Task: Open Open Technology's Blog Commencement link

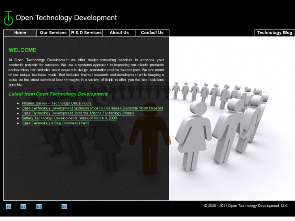Action: [55, 123]
